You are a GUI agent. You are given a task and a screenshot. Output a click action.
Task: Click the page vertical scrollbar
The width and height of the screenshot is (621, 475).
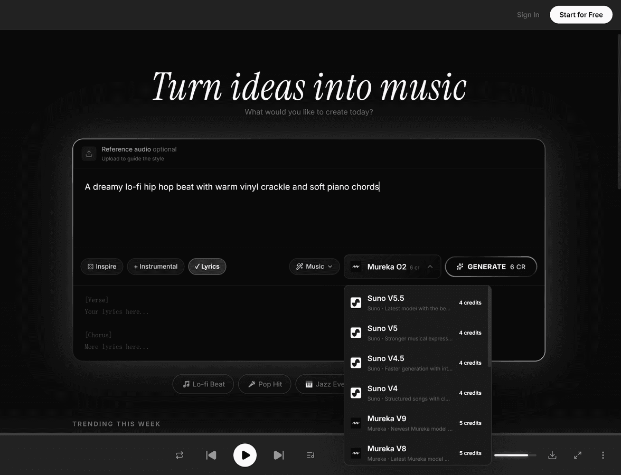(619, 111)
